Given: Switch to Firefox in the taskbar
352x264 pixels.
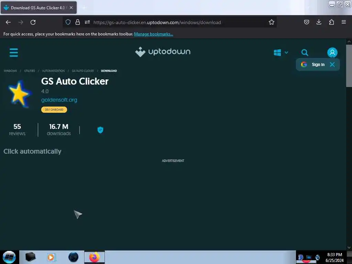Looking at the screenshot, I should (x=95, y=257).
